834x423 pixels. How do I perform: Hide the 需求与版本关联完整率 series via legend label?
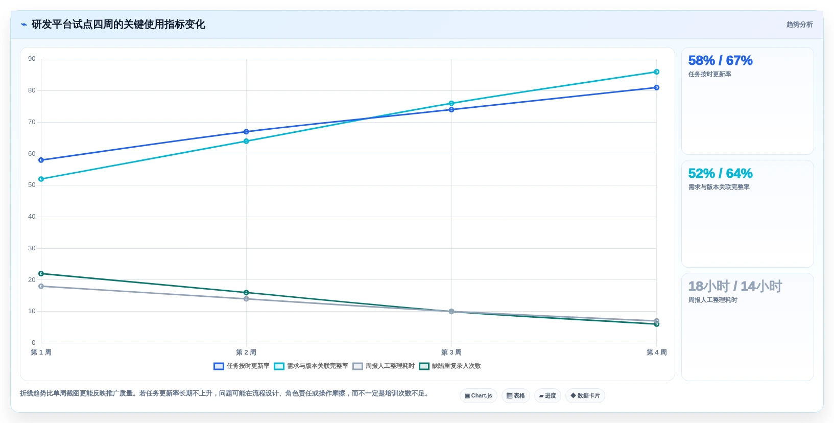(317, 366)
